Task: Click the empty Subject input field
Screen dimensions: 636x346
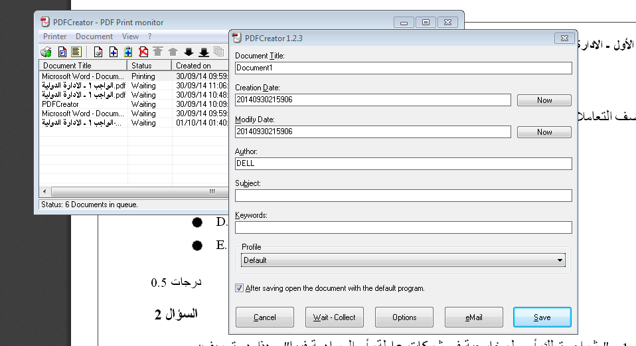Action: (x=403, y=195)
